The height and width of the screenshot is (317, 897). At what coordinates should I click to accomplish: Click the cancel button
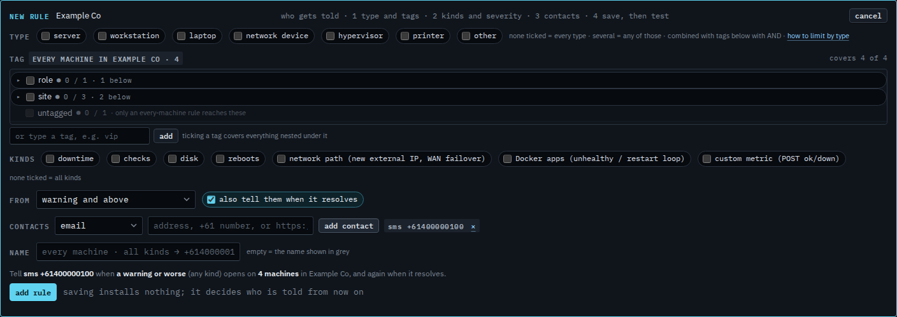(868, 16)
